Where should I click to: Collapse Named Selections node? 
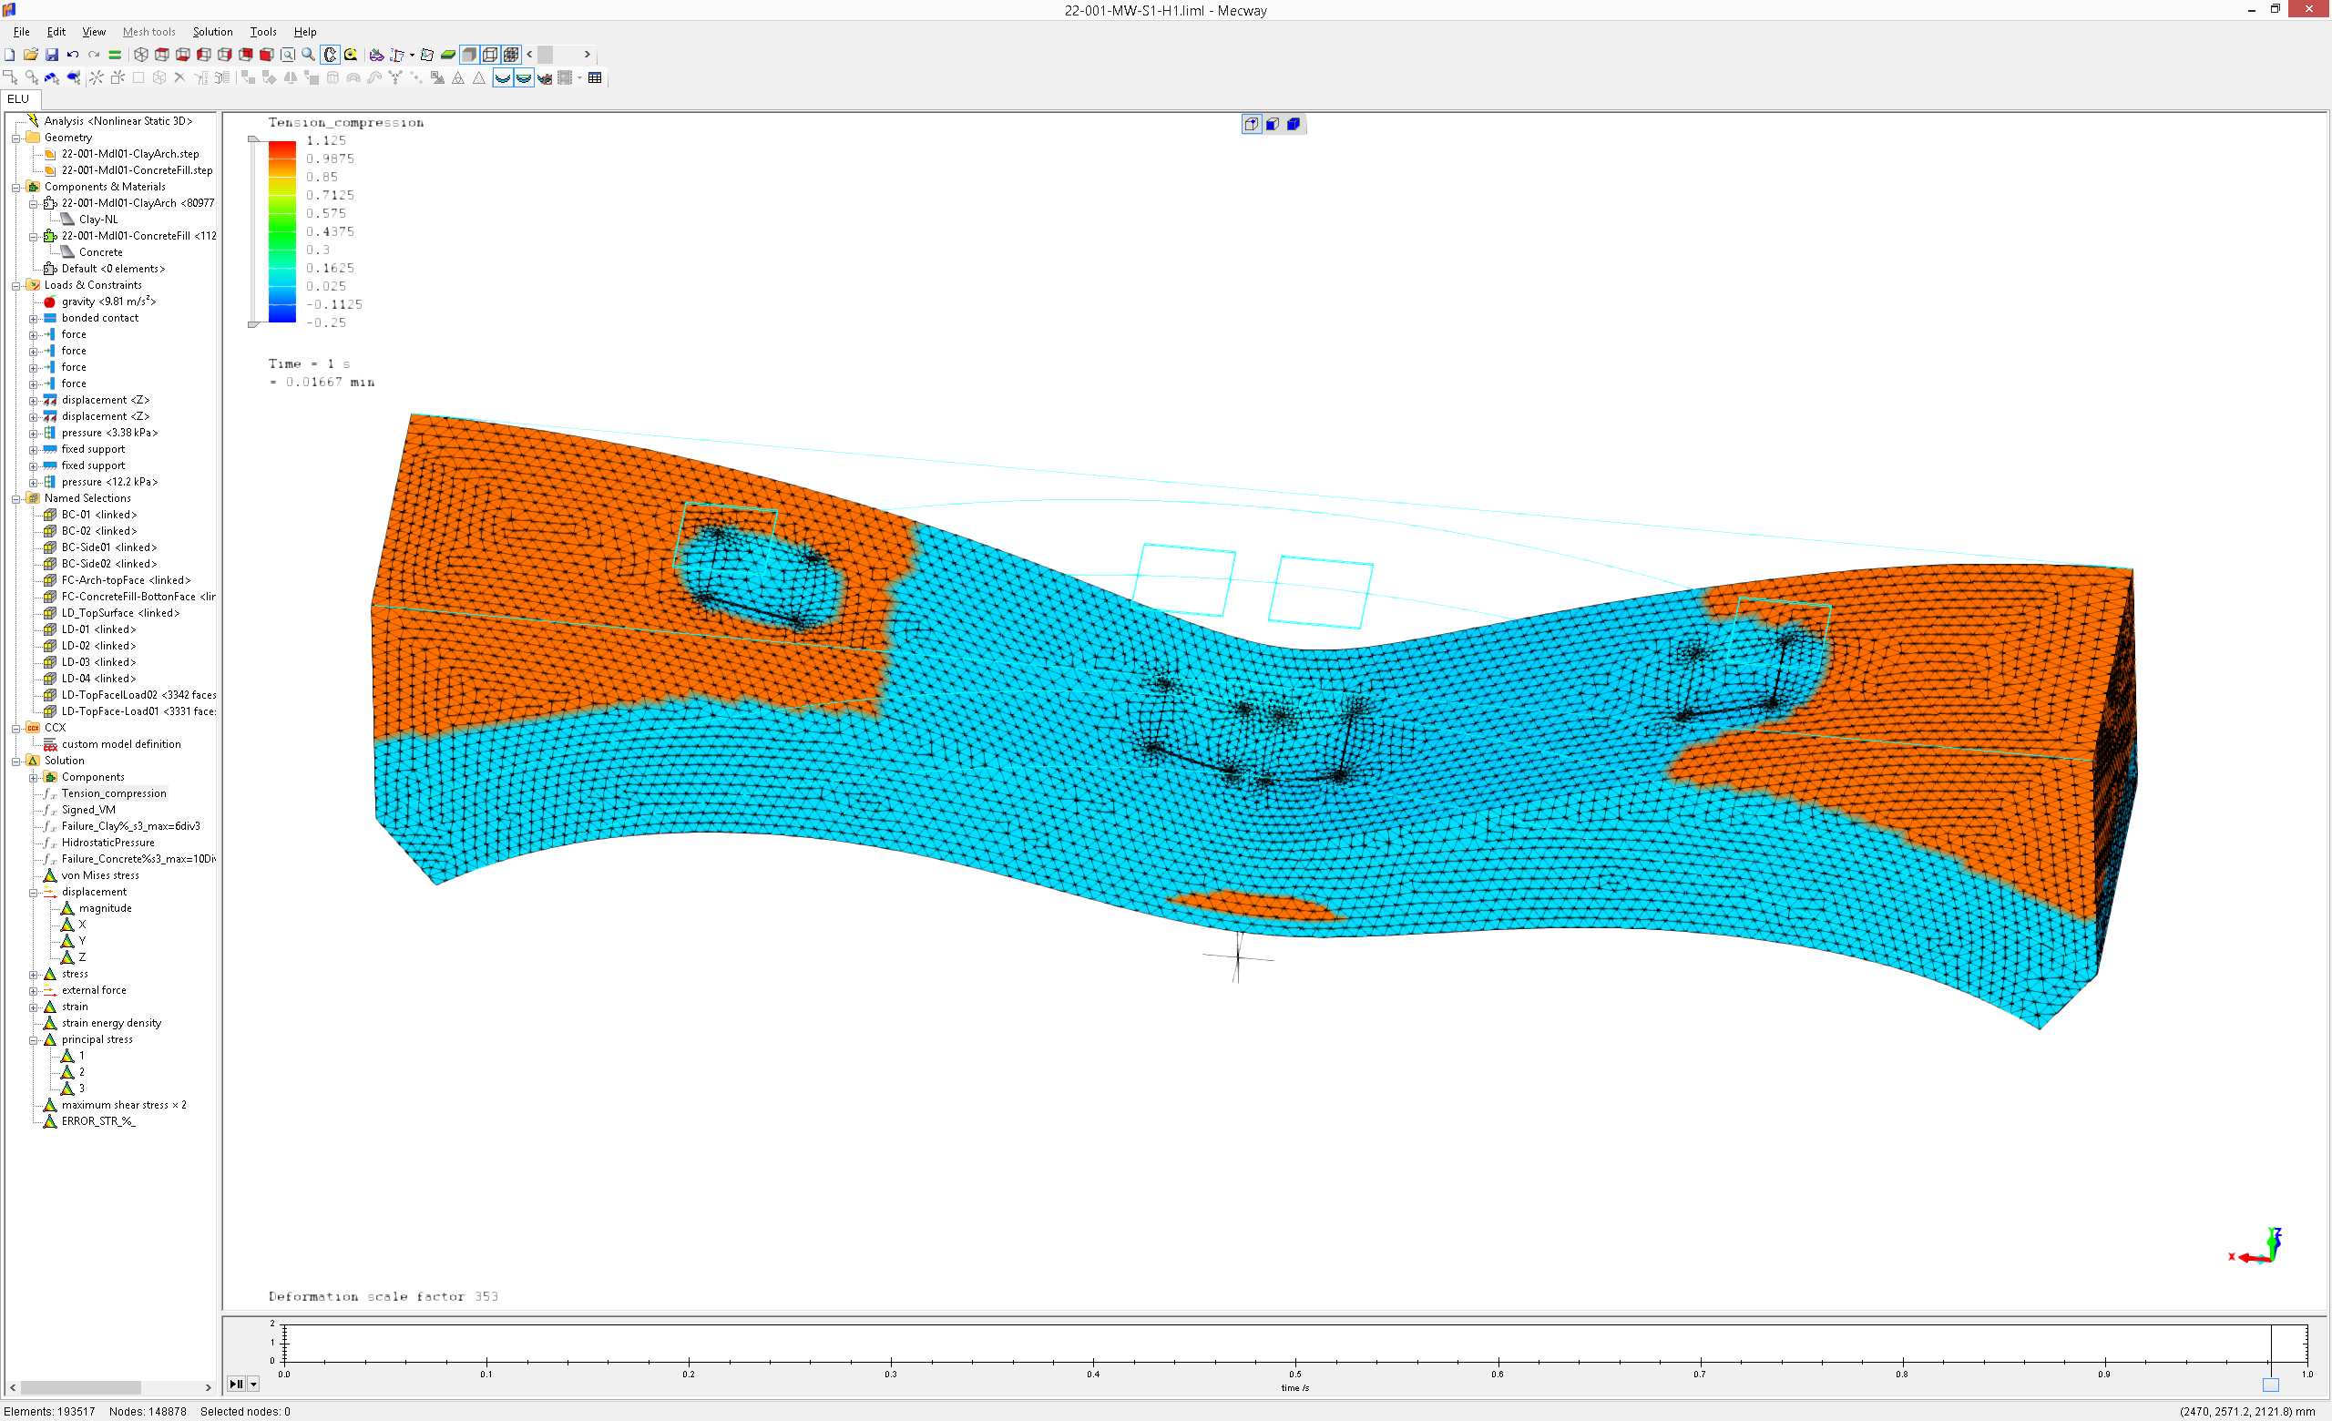[16, 498]
